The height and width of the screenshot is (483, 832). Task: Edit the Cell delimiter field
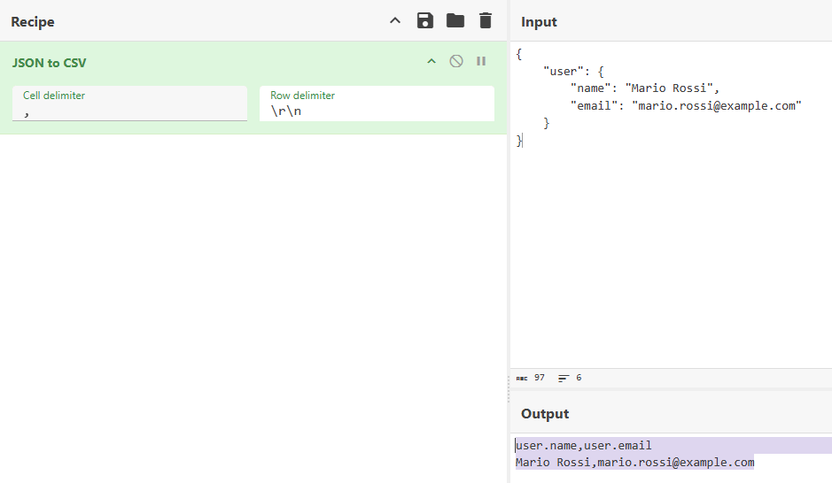coord(129,103)
